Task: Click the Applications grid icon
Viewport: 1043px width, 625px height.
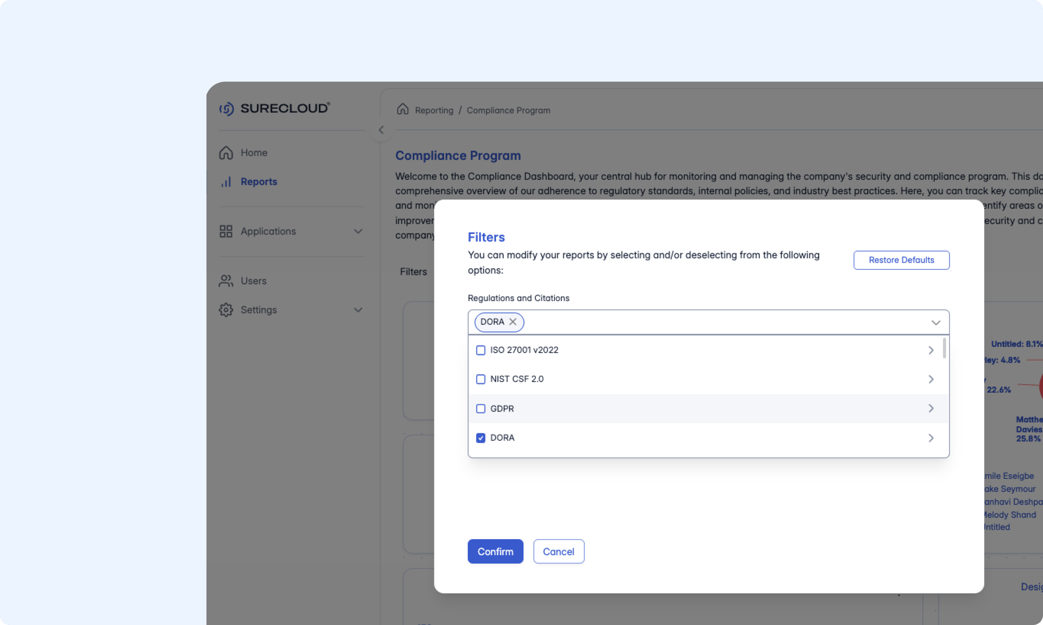Action: click(x=226, y=231)
